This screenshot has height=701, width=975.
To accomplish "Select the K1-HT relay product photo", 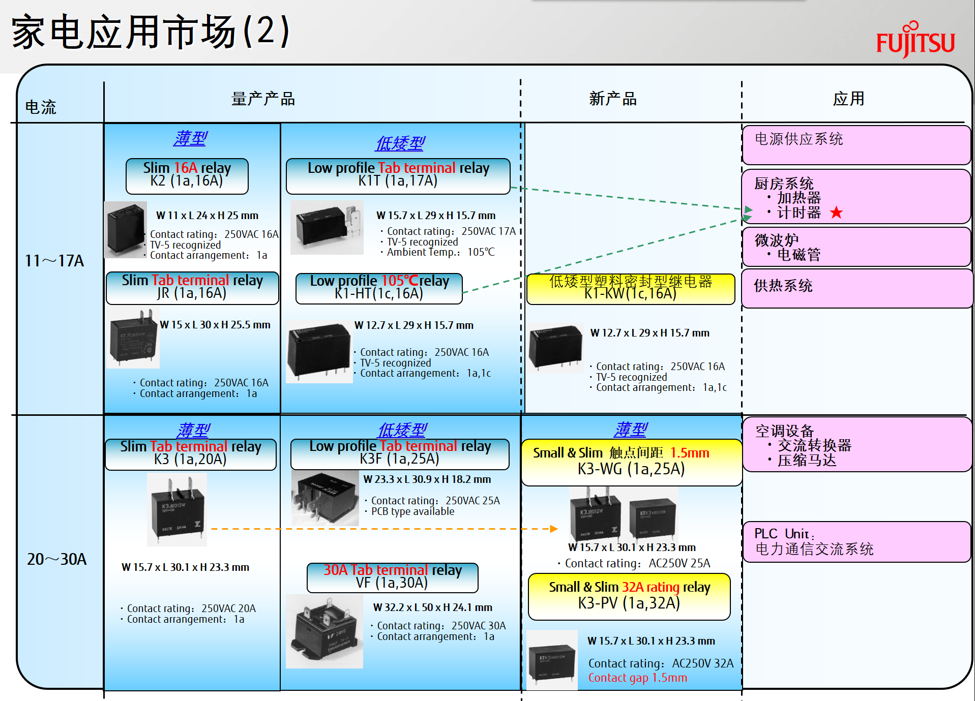I will pos(319,351).
